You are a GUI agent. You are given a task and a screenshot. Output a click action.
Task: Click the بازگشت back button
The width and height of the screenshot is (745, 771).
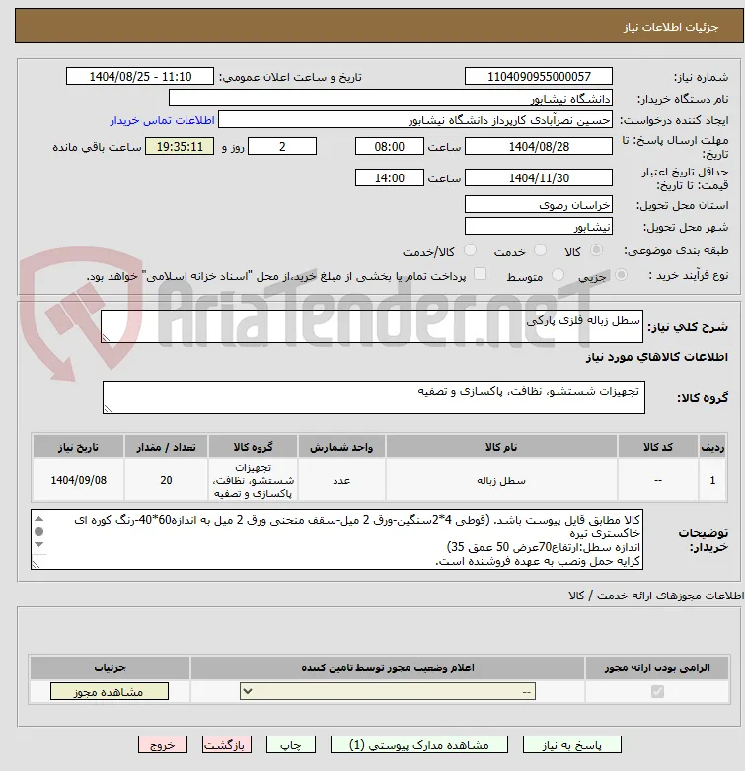[x=226, y=745]
